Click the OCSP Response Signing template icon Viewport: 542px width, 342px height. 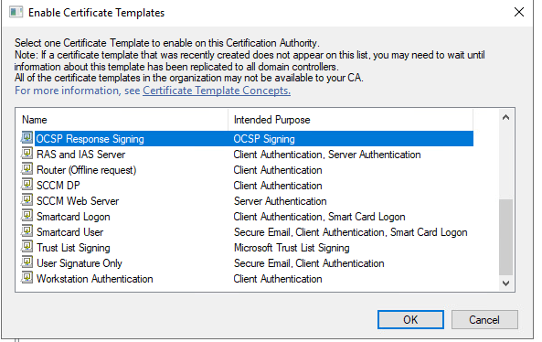point(27,138)
